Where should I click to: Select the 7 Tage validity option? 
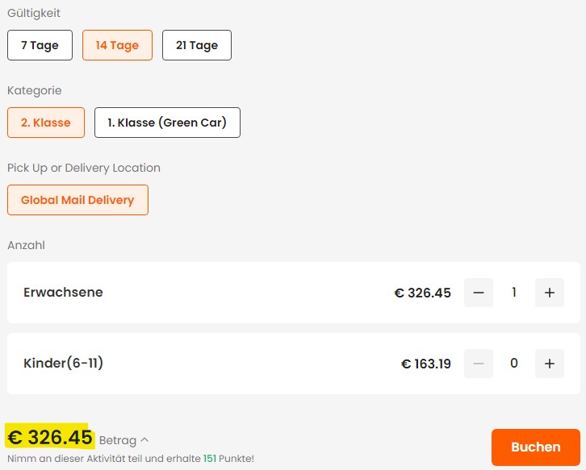click(x=40, y=45)
